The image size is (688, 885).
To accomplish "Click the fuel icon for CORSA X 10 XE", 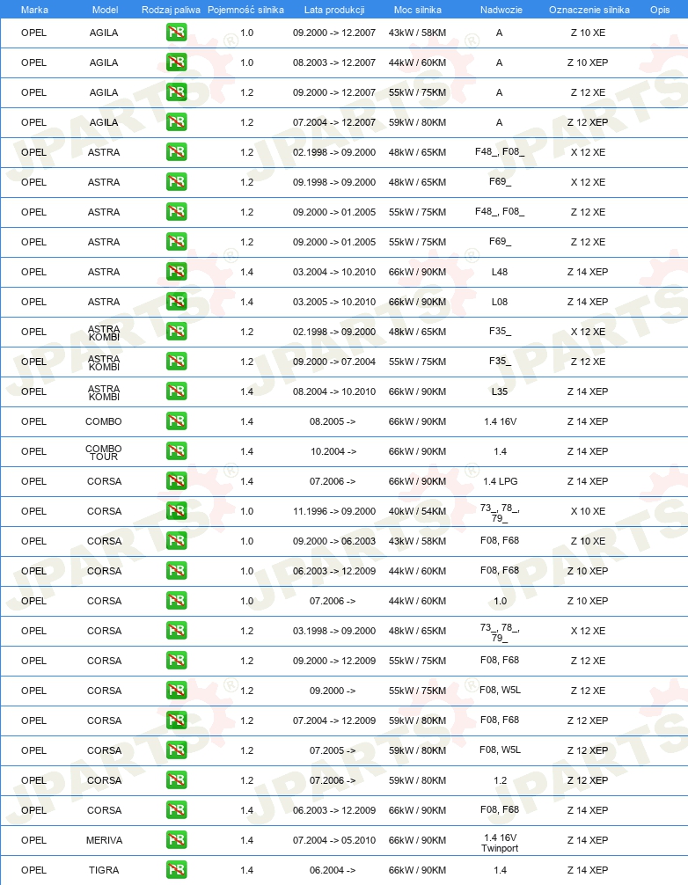I will [176, 511].
